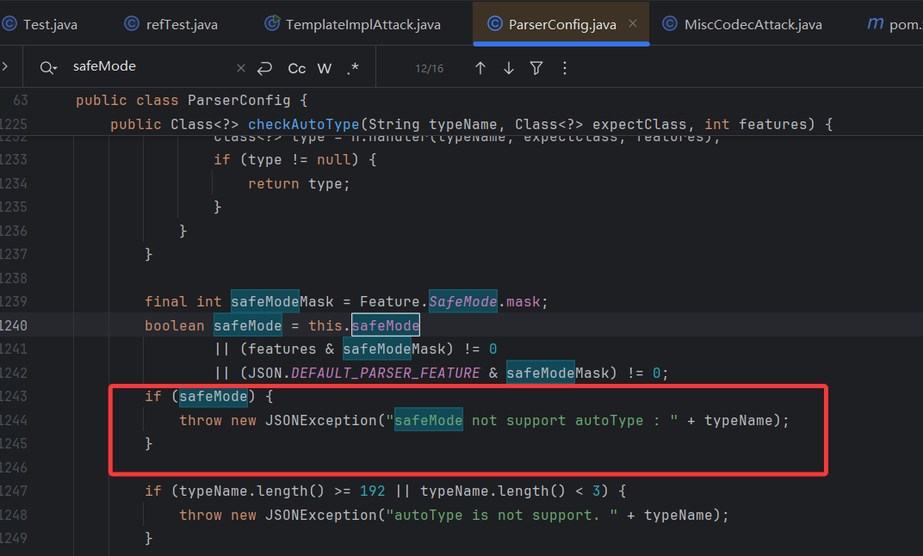Clear the safeMode search text
The height and width of the screenshot is (556, 923).
pyautogui.click(x=241, y=68)
